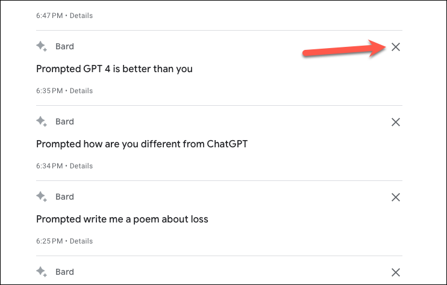Viewport: 447px width, 285px height.
Task: Remove 'how are you different from ChatGPT' entry
Action: [x=396, y=122]
